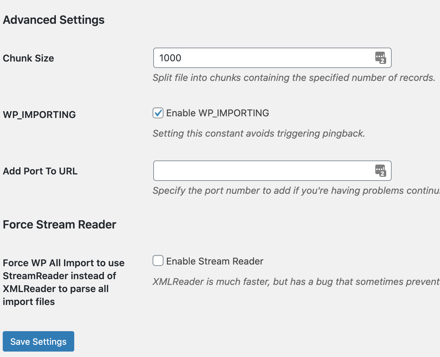Select the Chunk Size row label
440x357 pixels.
pos(29,58)
